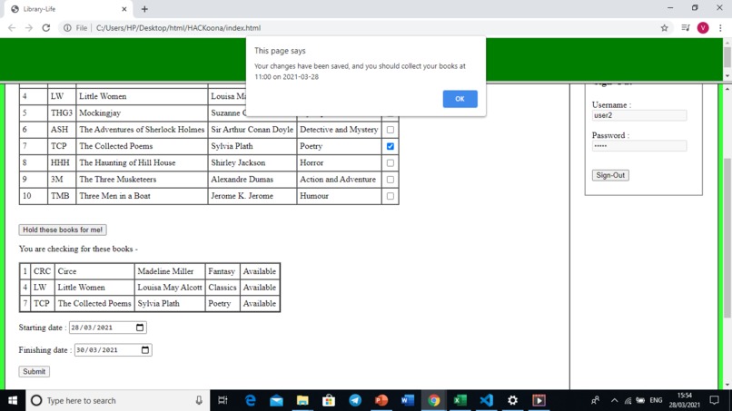Image resolution: width=732 pixels, height=411 pixels.
Task: Open the notification center icon
Action: coord(714,400)
